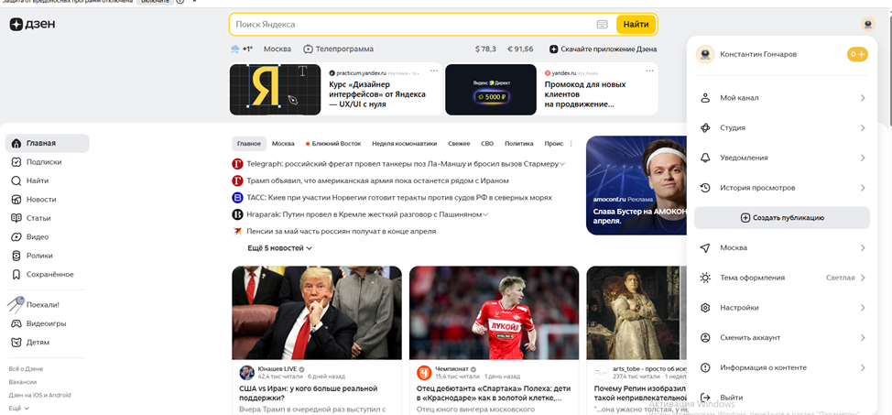Click the Информация о контенте icon
892x415 pixels.
tap(705, 367)
